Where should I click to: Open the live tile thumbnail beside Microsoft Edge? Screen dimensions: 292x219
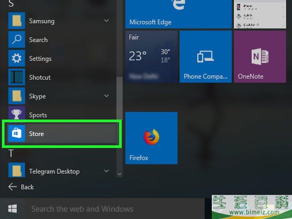260,14
